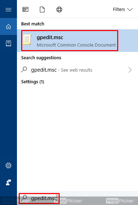This screenshot has width=138, height=205.
Task: Open the Settings gear in the sidebar
Action: click(8, 165)
